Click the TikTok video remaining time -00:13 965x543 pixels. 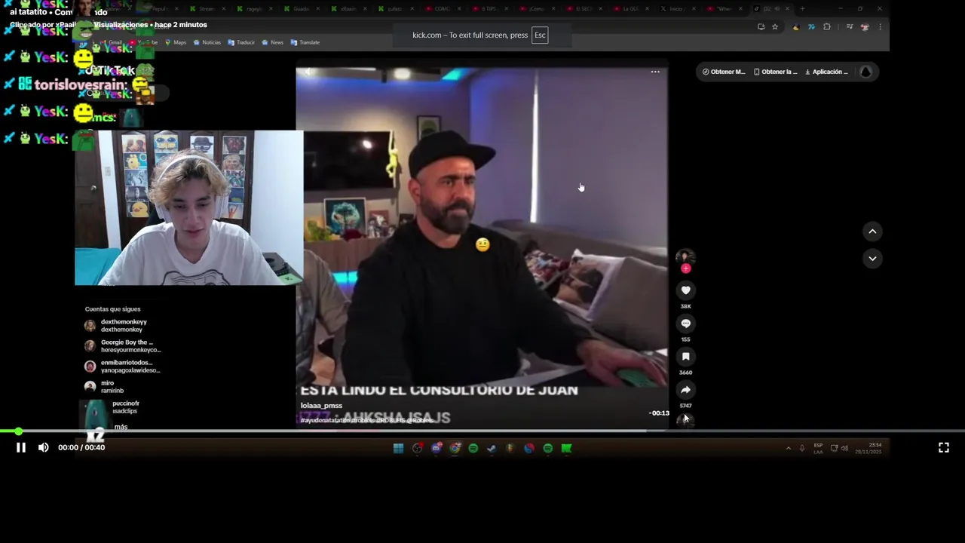[x=659, y=413]
